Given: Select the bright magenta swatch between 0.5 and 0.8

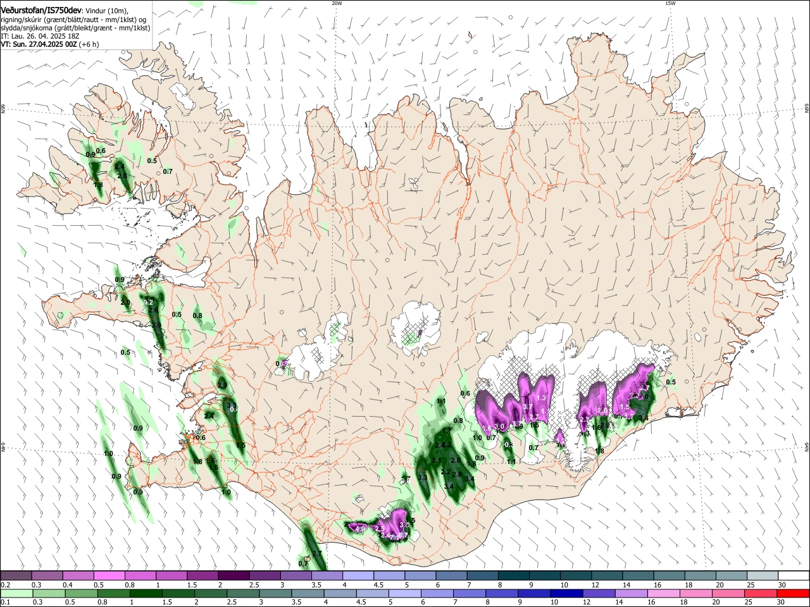Looking at the screenshot, I should click(109, 575).
